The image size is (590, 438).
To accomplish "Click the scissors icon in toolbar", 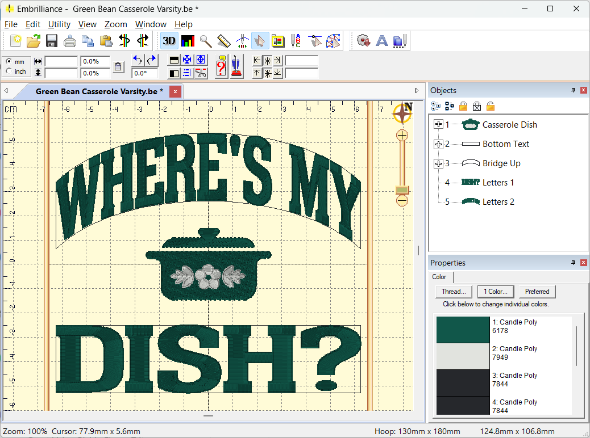I will click(201, 73).
